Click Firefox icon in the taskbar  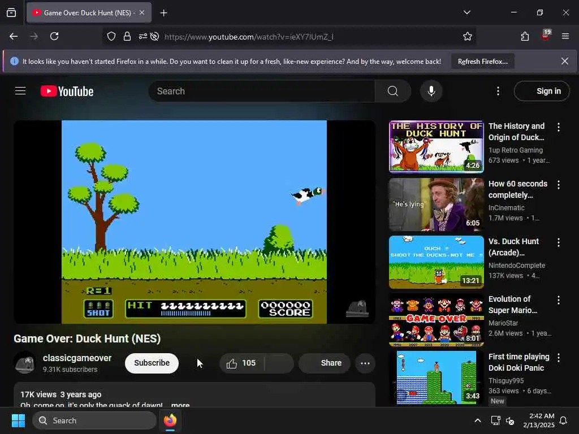[170, 420]
